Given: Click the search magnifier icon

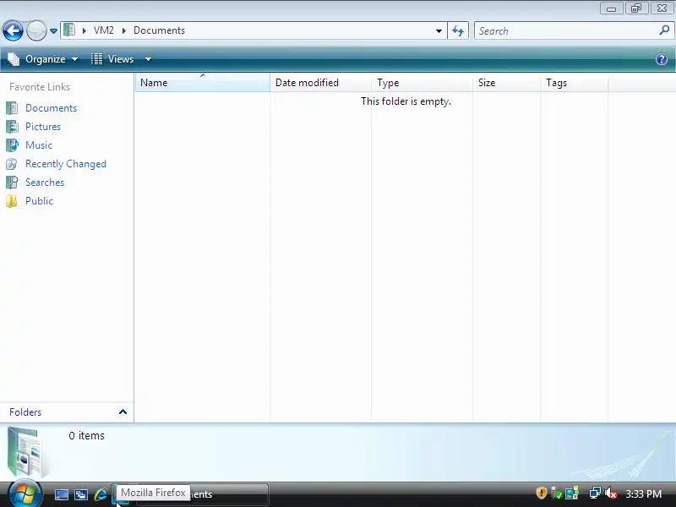Looking at the screenshot, I should point(664,30).
